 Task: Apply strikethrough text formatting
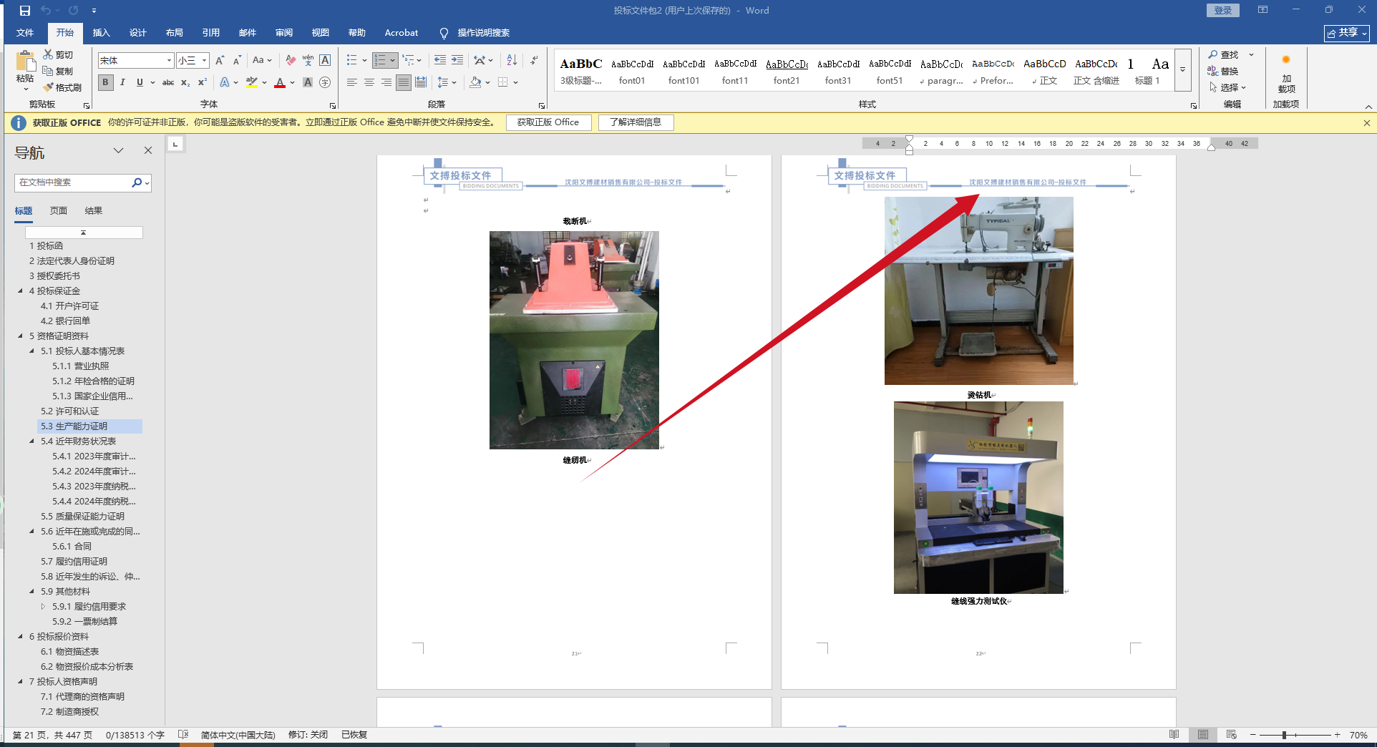[168, 83]
